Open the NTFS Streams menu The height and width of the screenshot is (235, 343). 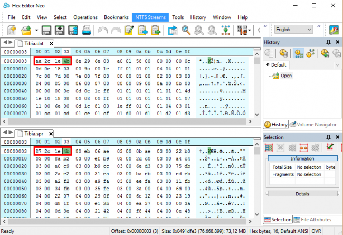pos(150,17)
